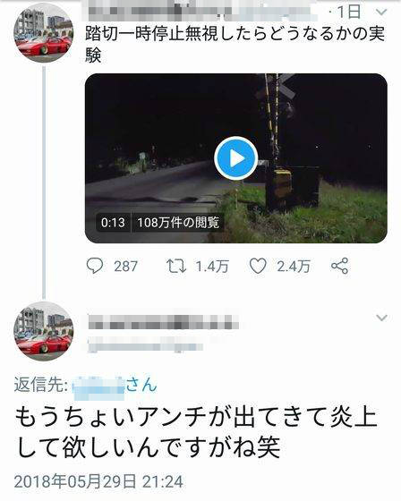Click the retweet arrows icon
401x501 pixels.
tap(175, 267)
